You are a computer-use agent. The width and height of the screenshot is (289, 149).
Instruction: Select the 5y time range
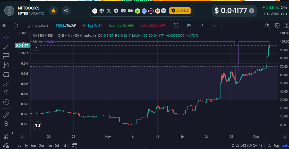[x=19, y=145]
